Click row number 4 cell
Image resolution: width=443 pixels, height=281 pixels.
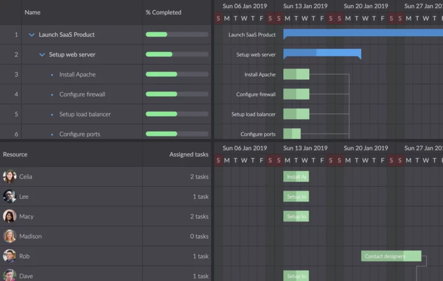[11, 94]
